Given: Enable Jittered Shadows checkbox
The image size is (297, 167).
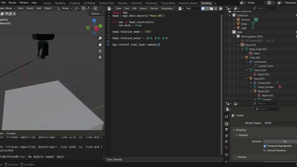Looking at the screenshot, I should coord(265,150).
